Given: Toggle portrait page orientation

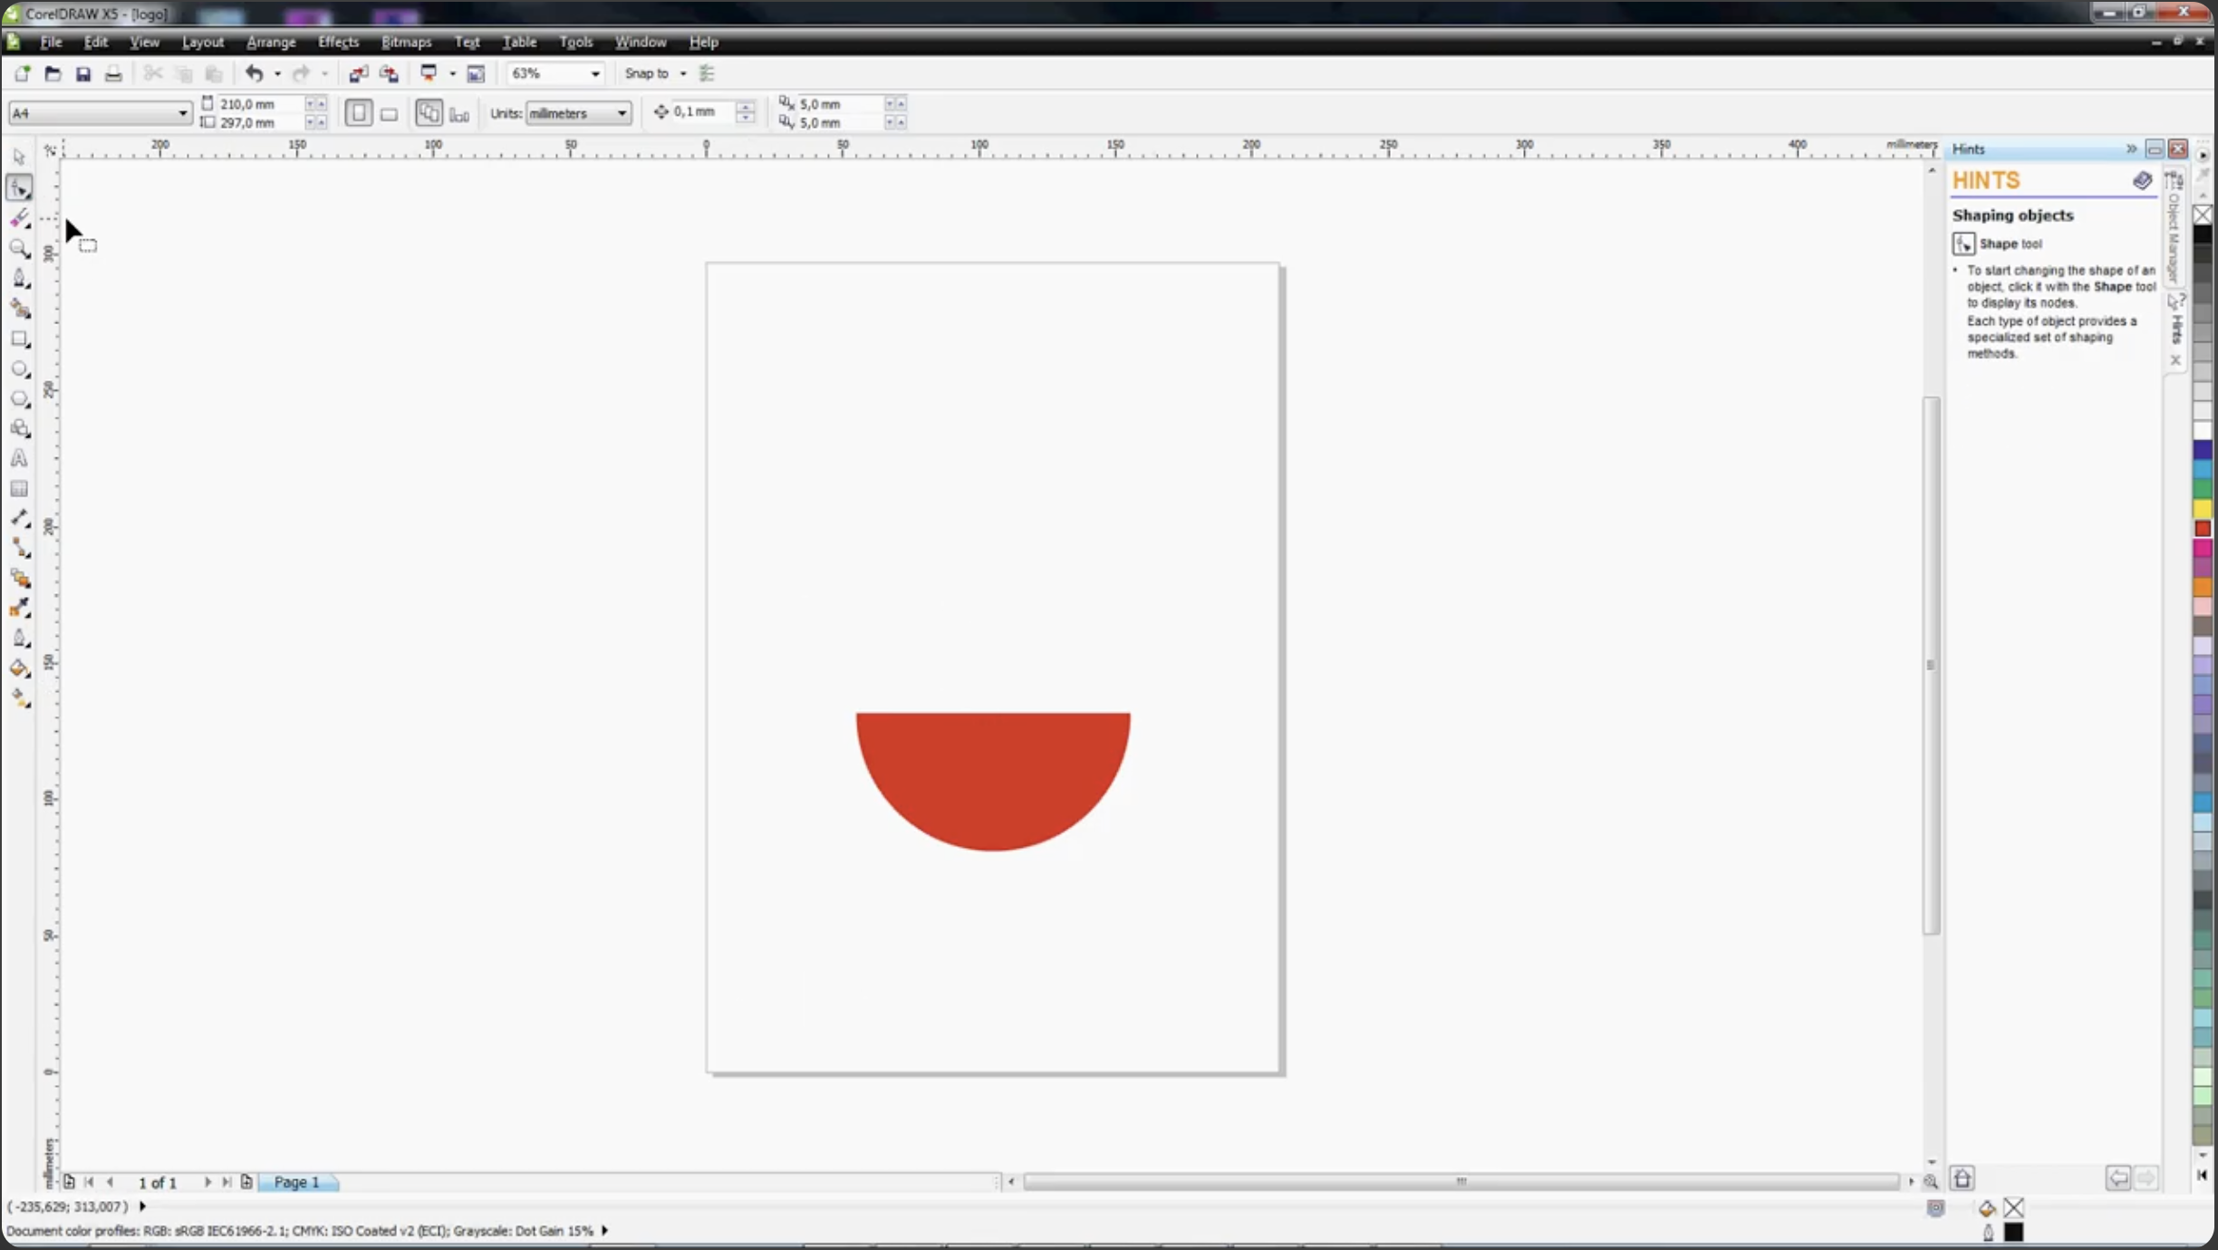Looking at the screenshot, I should pyautogui.click(x=359, y=112).
